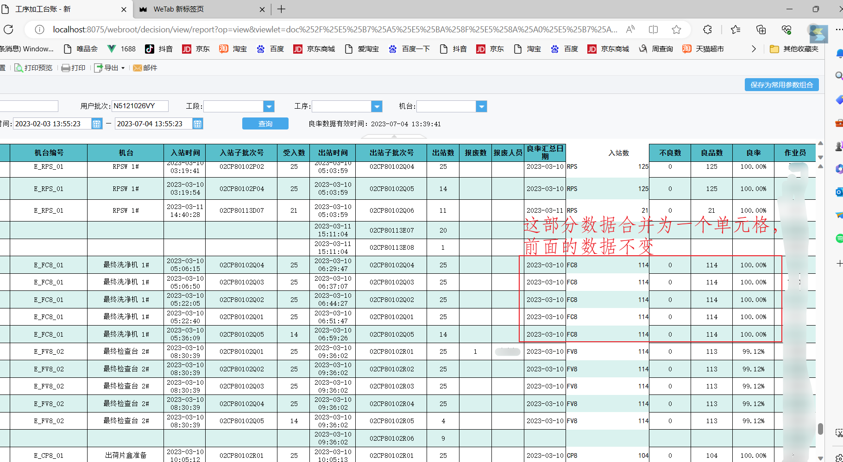Click collapse handle above report table
Screen dimensions: 843x462
(394, 136)
